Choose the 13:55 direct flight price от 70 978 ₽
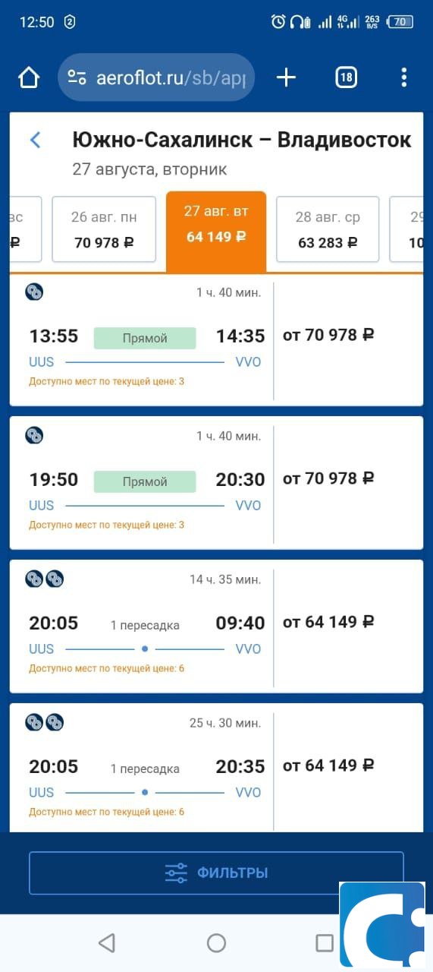 coord(328,335)
